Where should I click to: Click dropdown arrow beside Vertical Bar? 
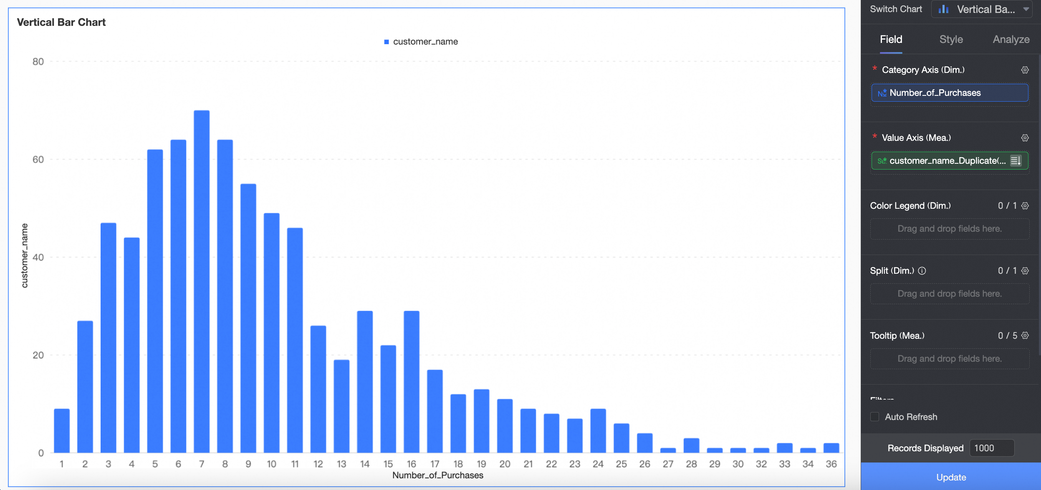tap(1026, 9)
